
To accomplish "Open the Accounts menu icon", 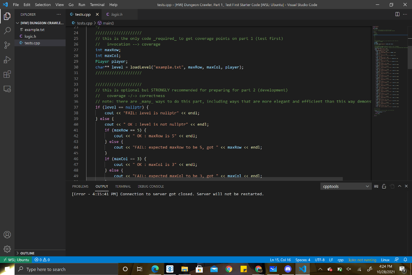I will [7, 234].
